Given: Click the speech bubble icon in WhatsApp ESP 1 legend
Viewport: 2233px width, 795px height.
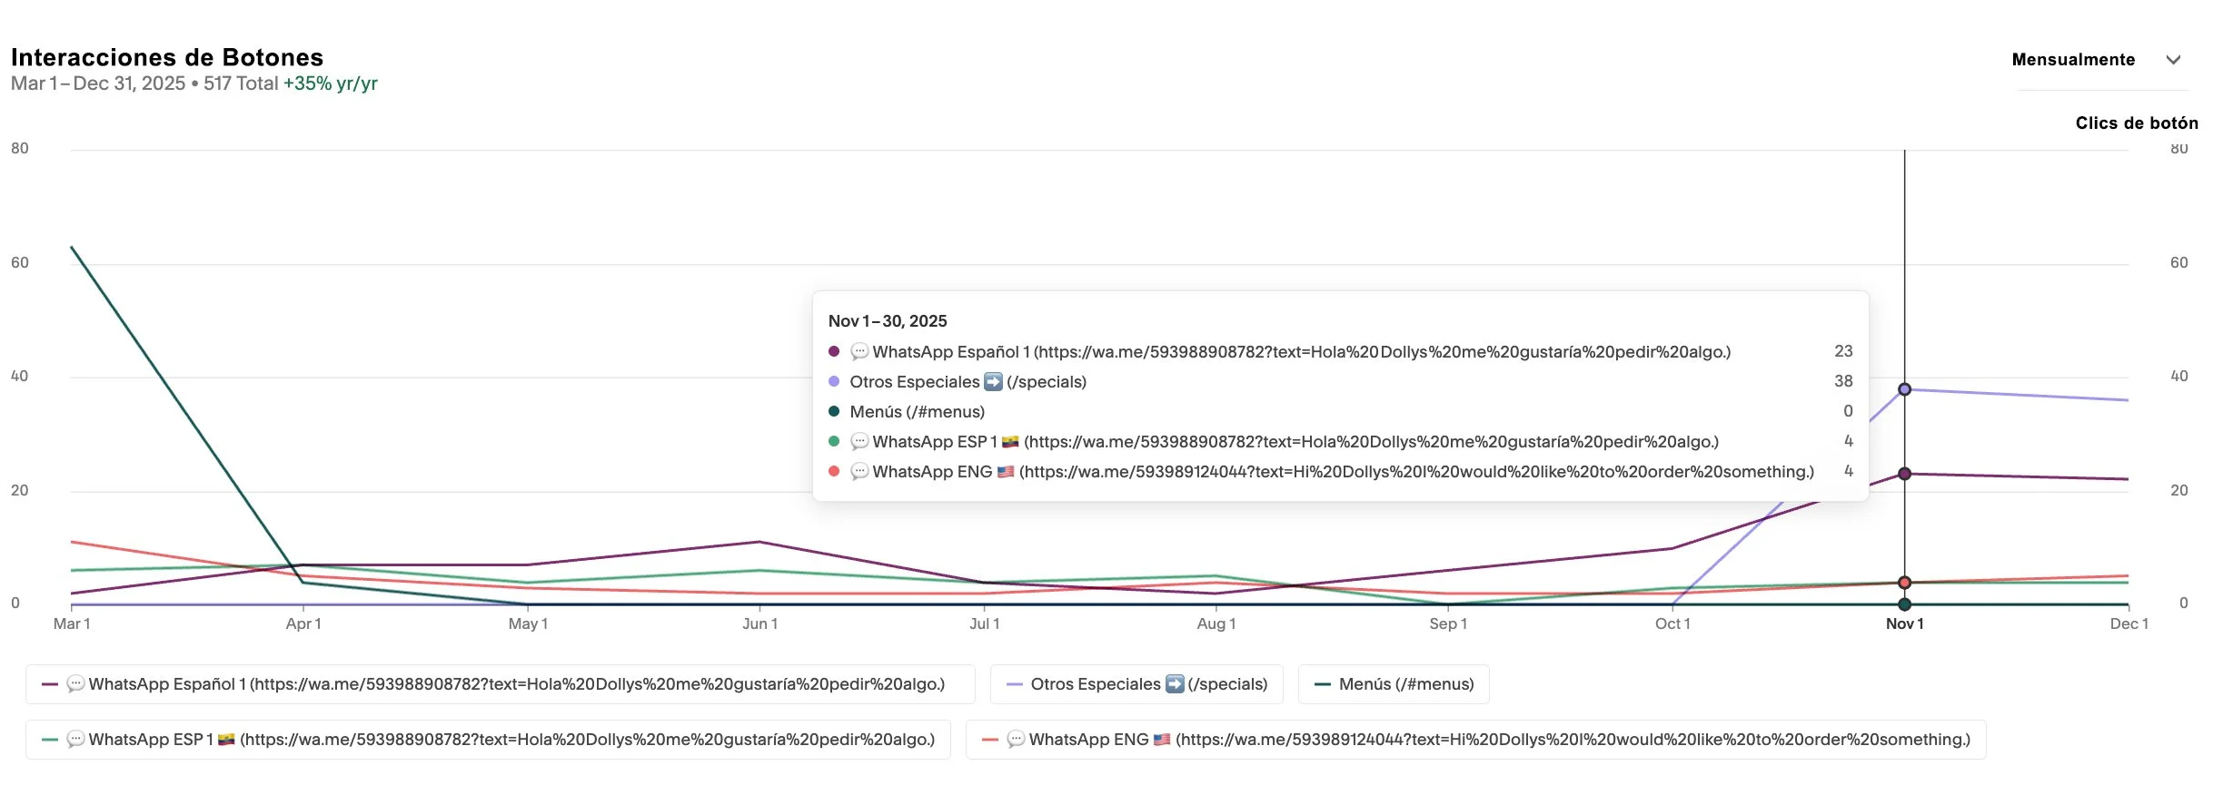Looking at the screenshot, I should tap(76, 740).
